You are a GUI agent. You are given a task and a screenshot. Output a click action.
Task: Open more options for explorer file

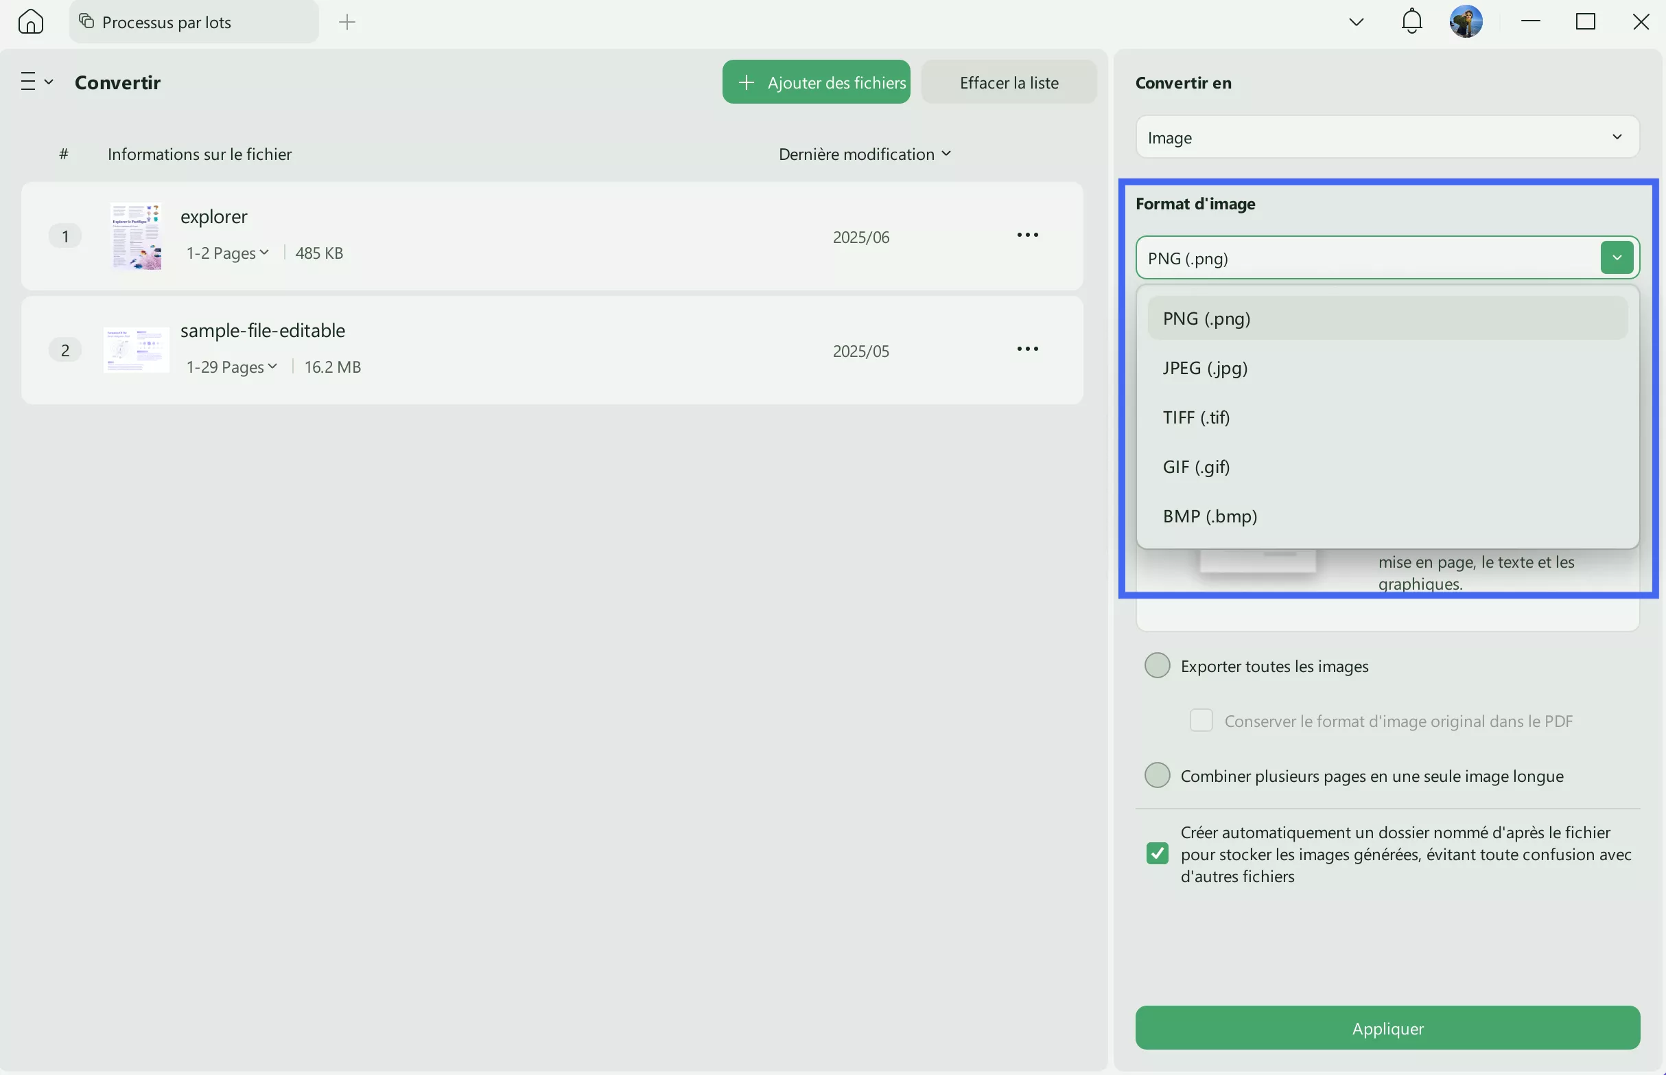(x=1027, y=235)
